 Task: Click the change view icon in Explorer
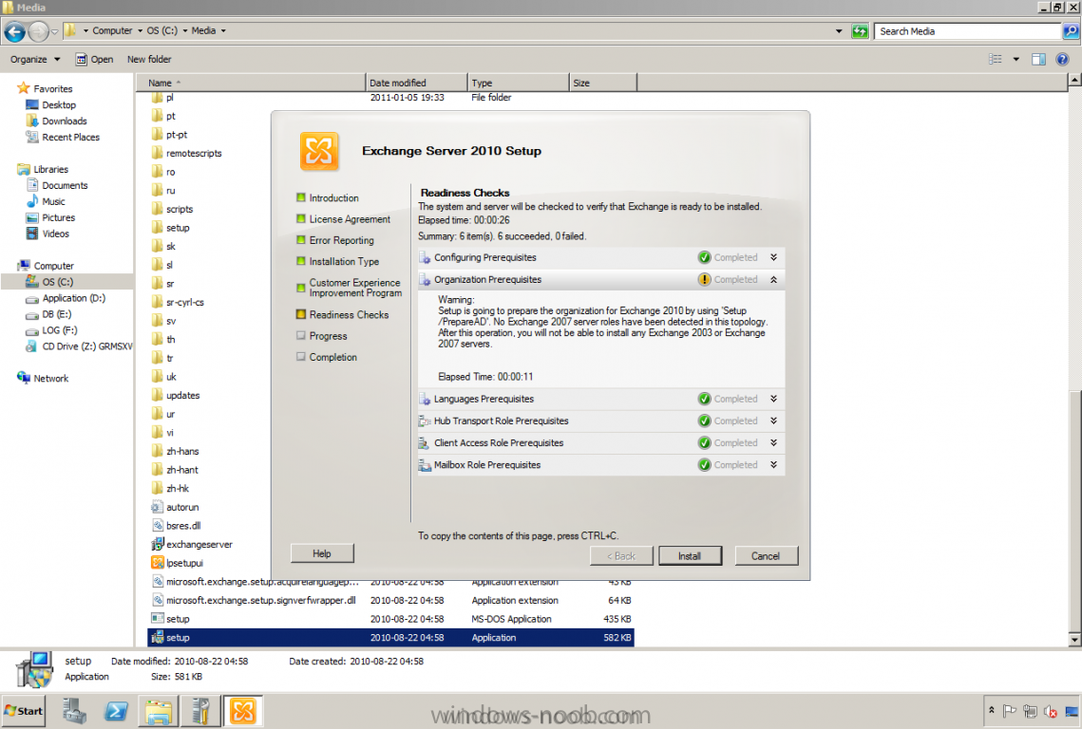[995, 59]
